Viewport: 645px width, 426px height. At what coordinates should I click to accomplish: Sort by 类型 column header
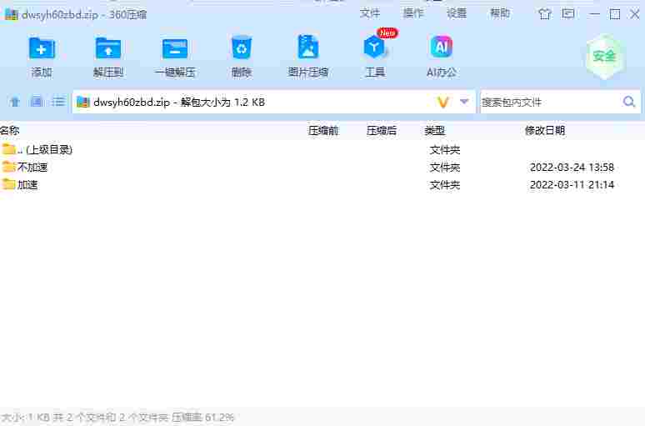435,131
